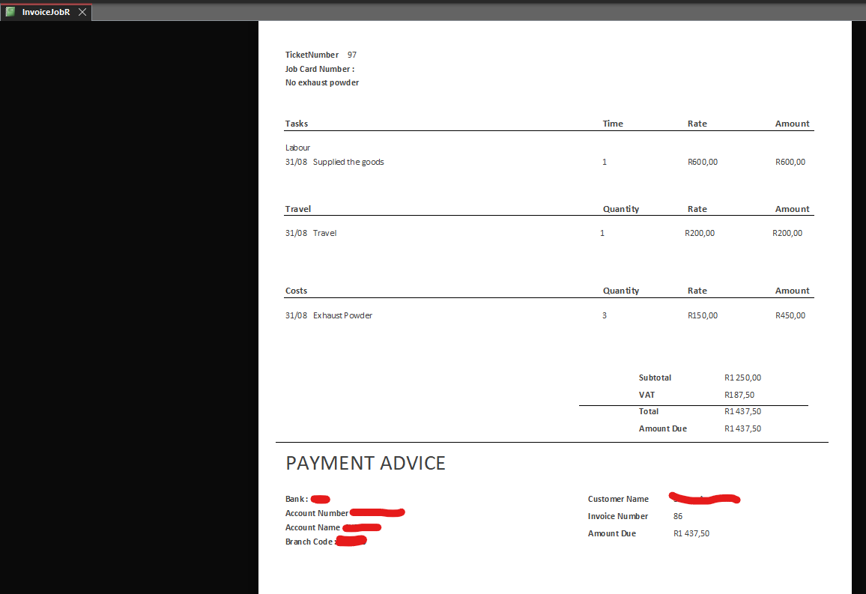Click the Branch Code label
This screenshot has width=866, height=594.
click(x=310, y=542)
